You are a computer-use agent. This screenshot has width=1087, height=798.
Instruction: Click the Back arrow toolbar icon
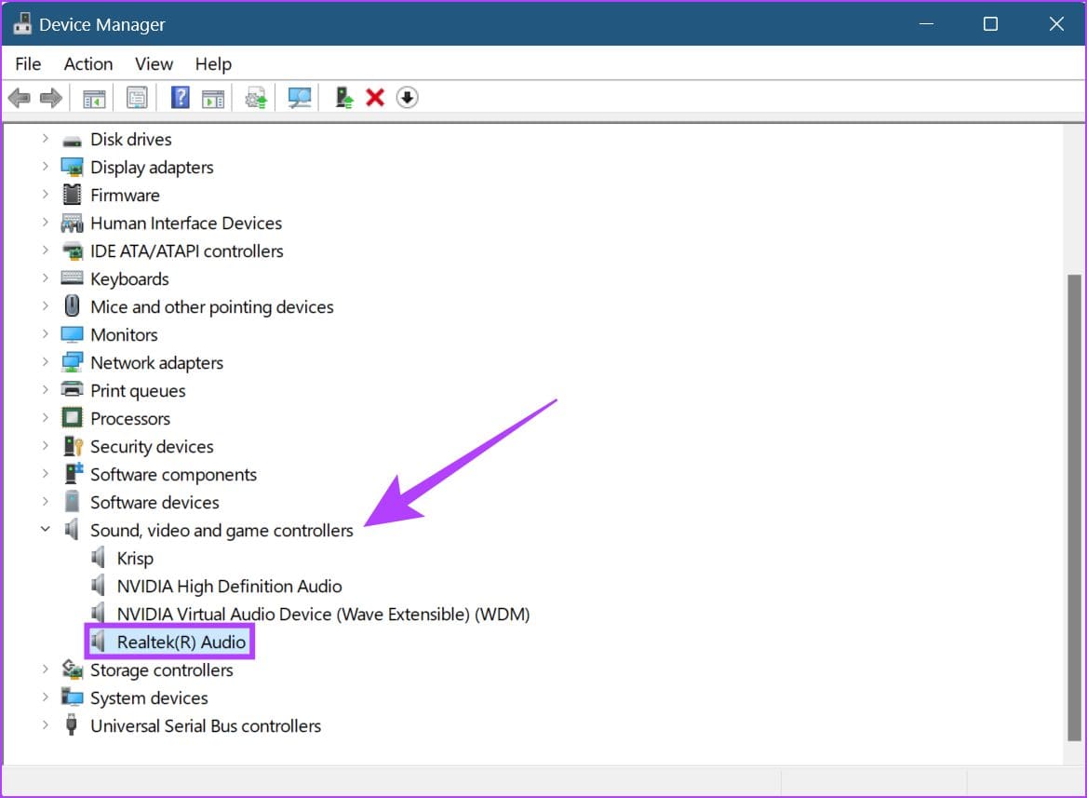pyautogui.click(x=20, y=98)
